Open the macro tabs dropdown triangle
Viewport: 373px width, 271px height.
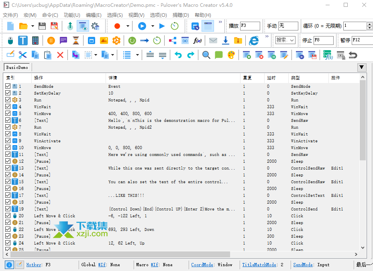(362, 67)
